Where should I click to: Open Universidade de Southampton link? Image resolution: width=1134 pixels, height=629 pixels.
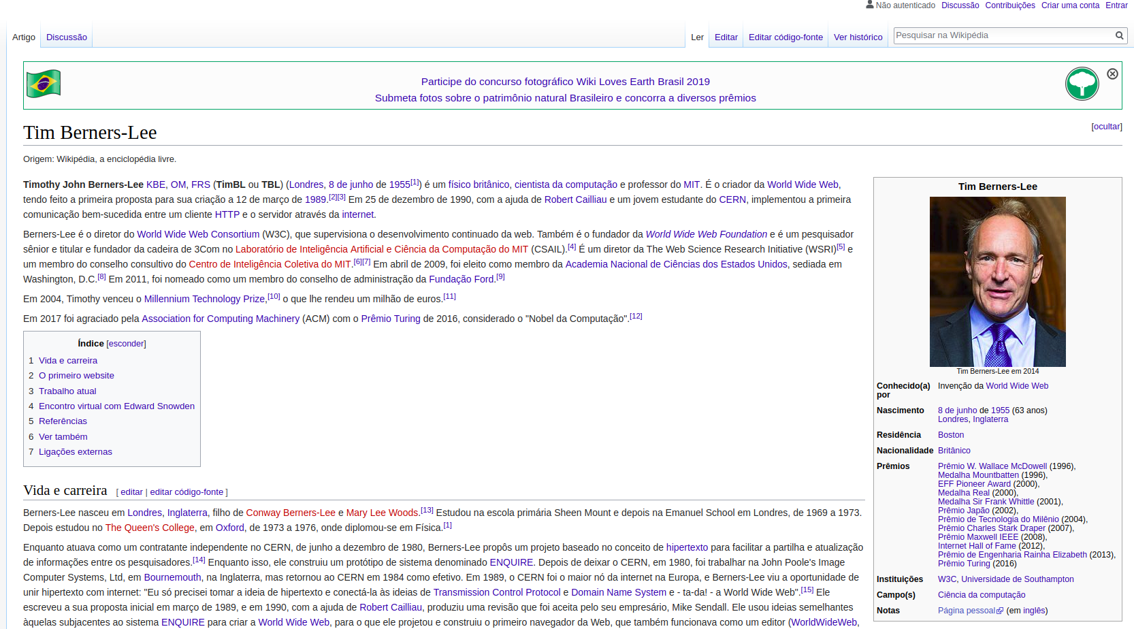click(x=1018, y=579)
